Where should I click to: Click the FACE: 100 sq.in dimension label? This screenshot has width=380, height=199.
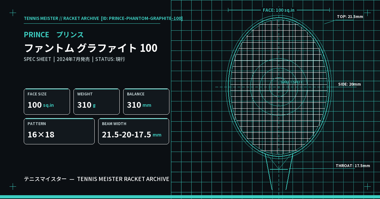pos(279,10)
